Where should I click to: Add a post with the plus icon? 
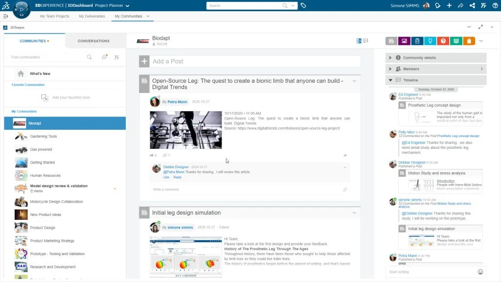144,61
